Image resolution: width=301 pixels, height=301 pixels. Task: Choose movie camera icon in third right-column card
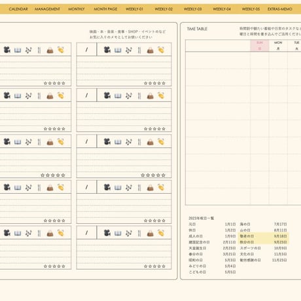pos(107,141)
